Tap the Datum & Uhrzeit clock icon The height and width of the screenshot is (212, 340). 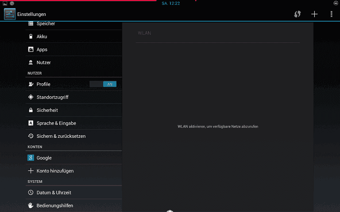(31, 192)
